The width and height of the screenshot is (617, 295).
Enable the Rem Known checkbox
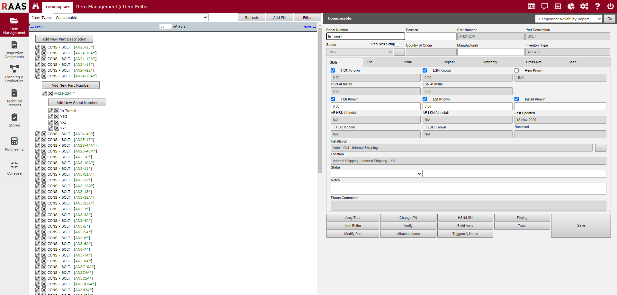point(516,71)
